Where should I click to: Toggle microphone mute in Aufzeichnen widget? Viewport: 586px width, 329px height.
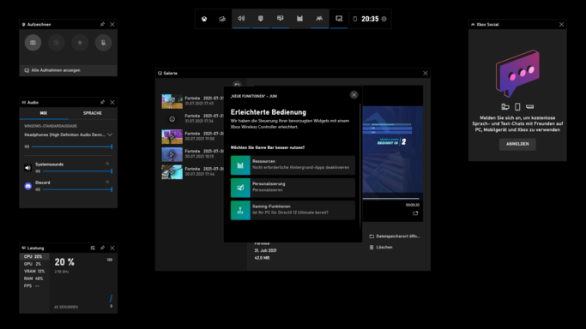[103, 43]
